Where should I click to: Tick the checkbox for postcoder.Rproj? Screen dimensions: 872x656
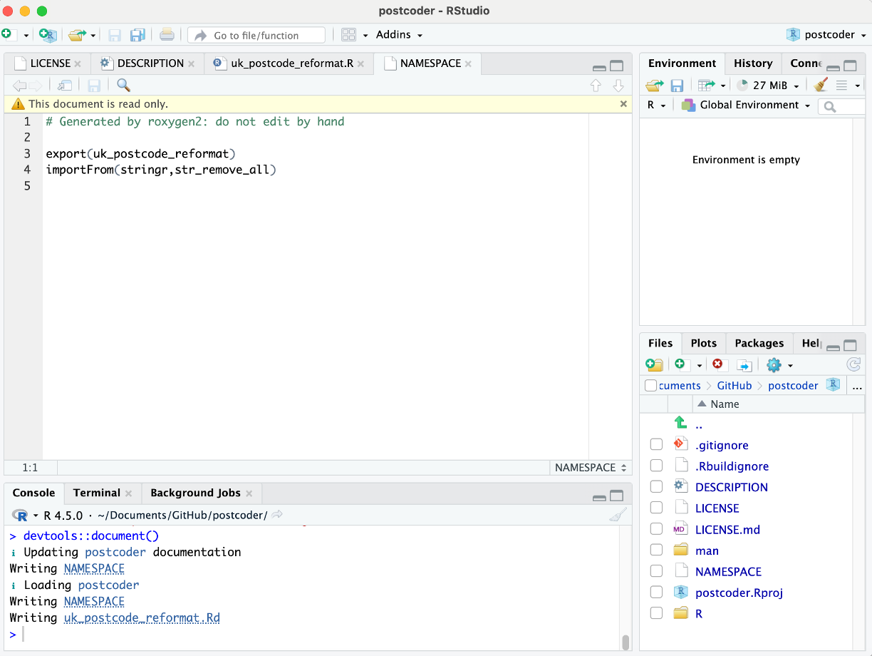point(656,593)
